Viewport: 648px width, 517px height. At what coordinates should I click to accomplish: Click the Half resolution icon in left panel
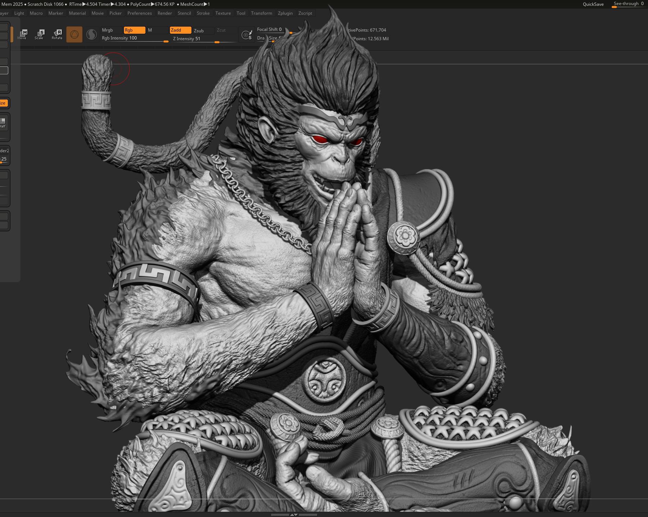pos(3,123)
